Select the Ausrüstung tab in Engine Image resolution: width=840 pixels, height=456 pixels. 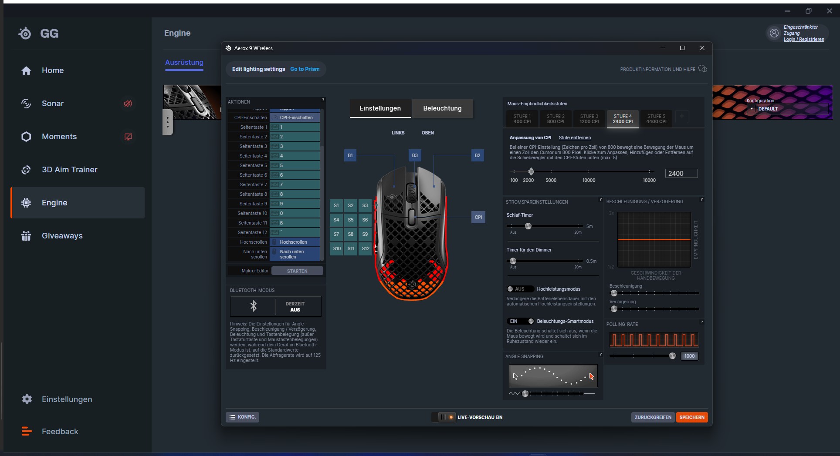pyautogui.click(x=184, y=62)
